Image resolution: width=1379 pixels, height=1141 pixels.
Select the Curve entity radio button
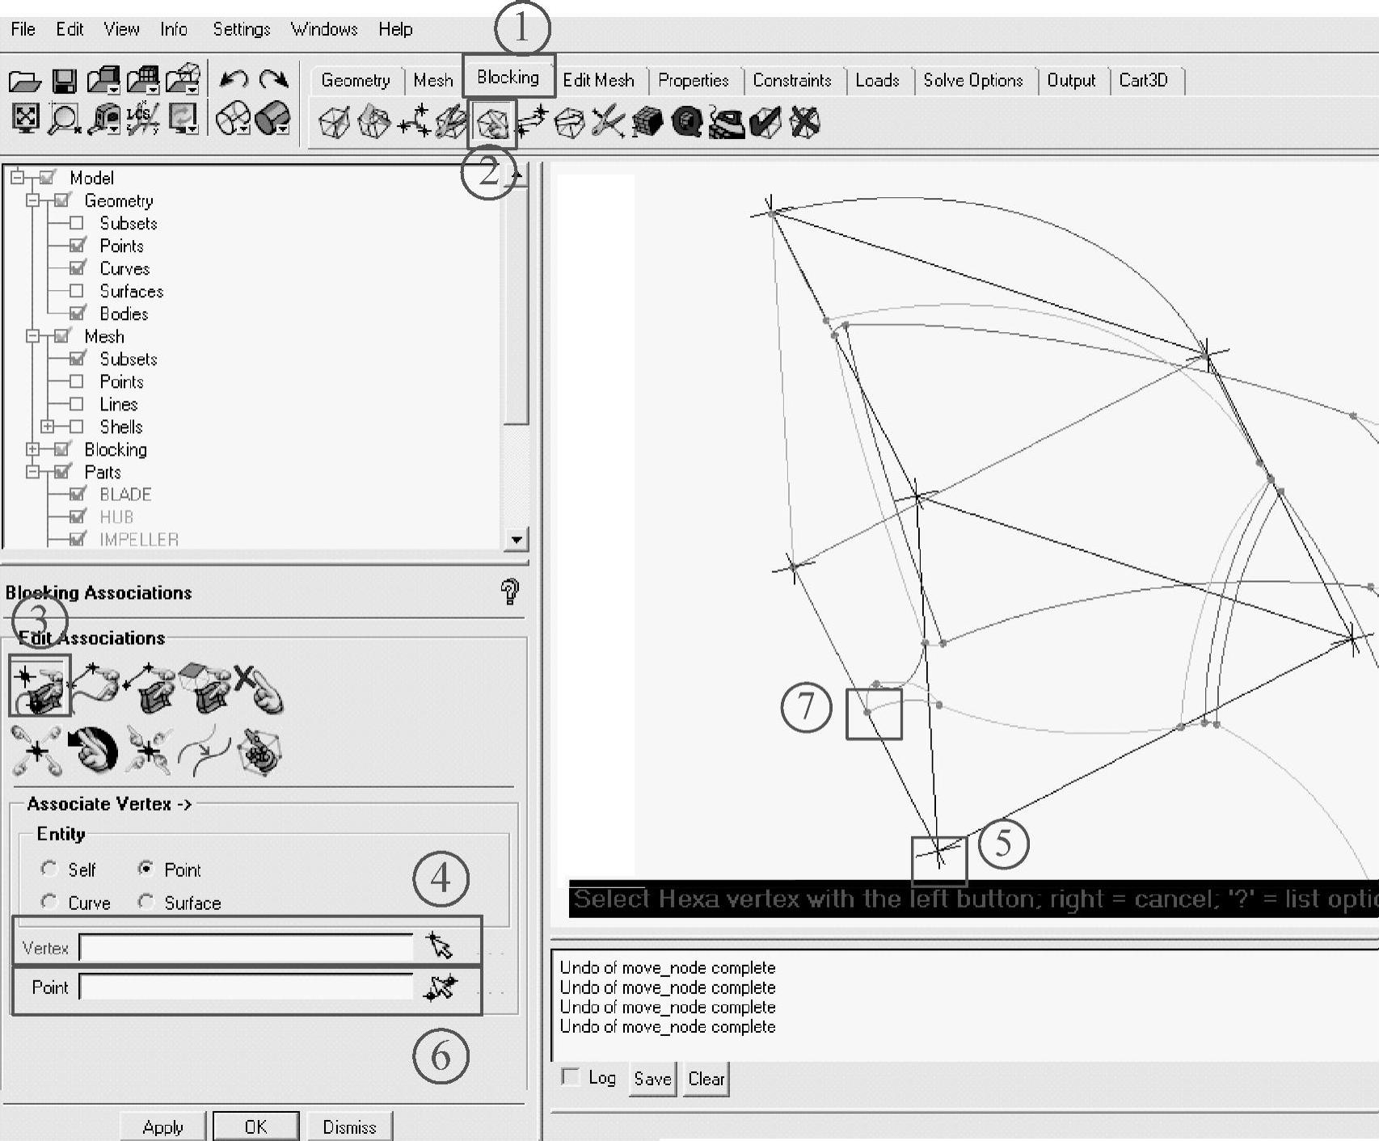pyautogui.click(x=49, y=902)
